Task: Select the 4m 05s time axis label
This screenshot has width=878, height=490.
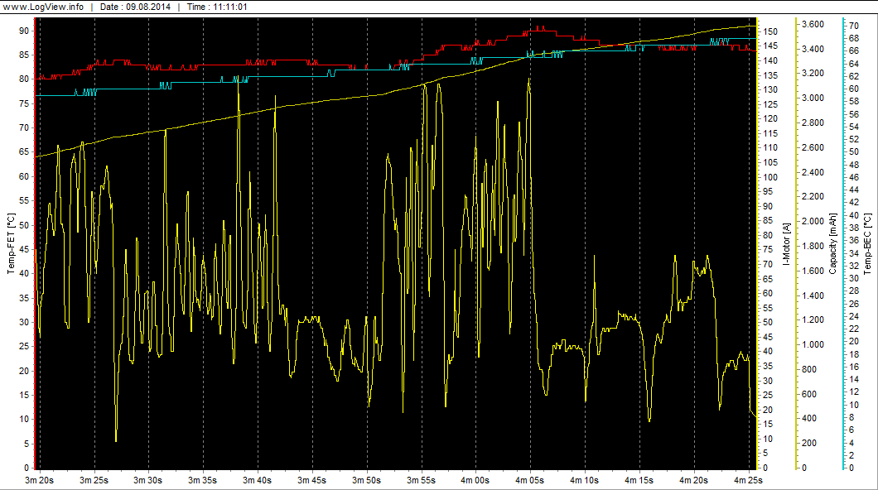Action: point(529,480)
